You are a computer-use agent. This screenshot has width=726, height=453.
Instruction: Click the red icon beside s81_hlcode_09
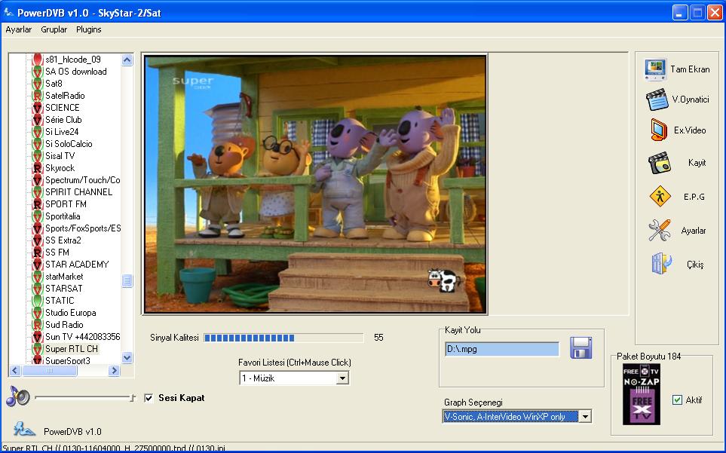[x=37, y=60]
